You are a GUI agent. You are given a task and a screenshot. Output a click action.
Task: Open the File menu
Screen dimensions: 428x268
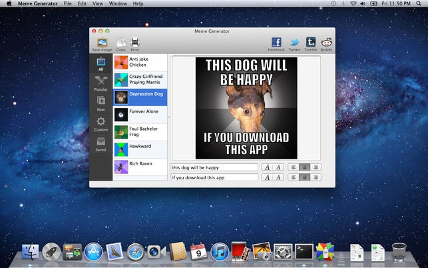point(67,3)
